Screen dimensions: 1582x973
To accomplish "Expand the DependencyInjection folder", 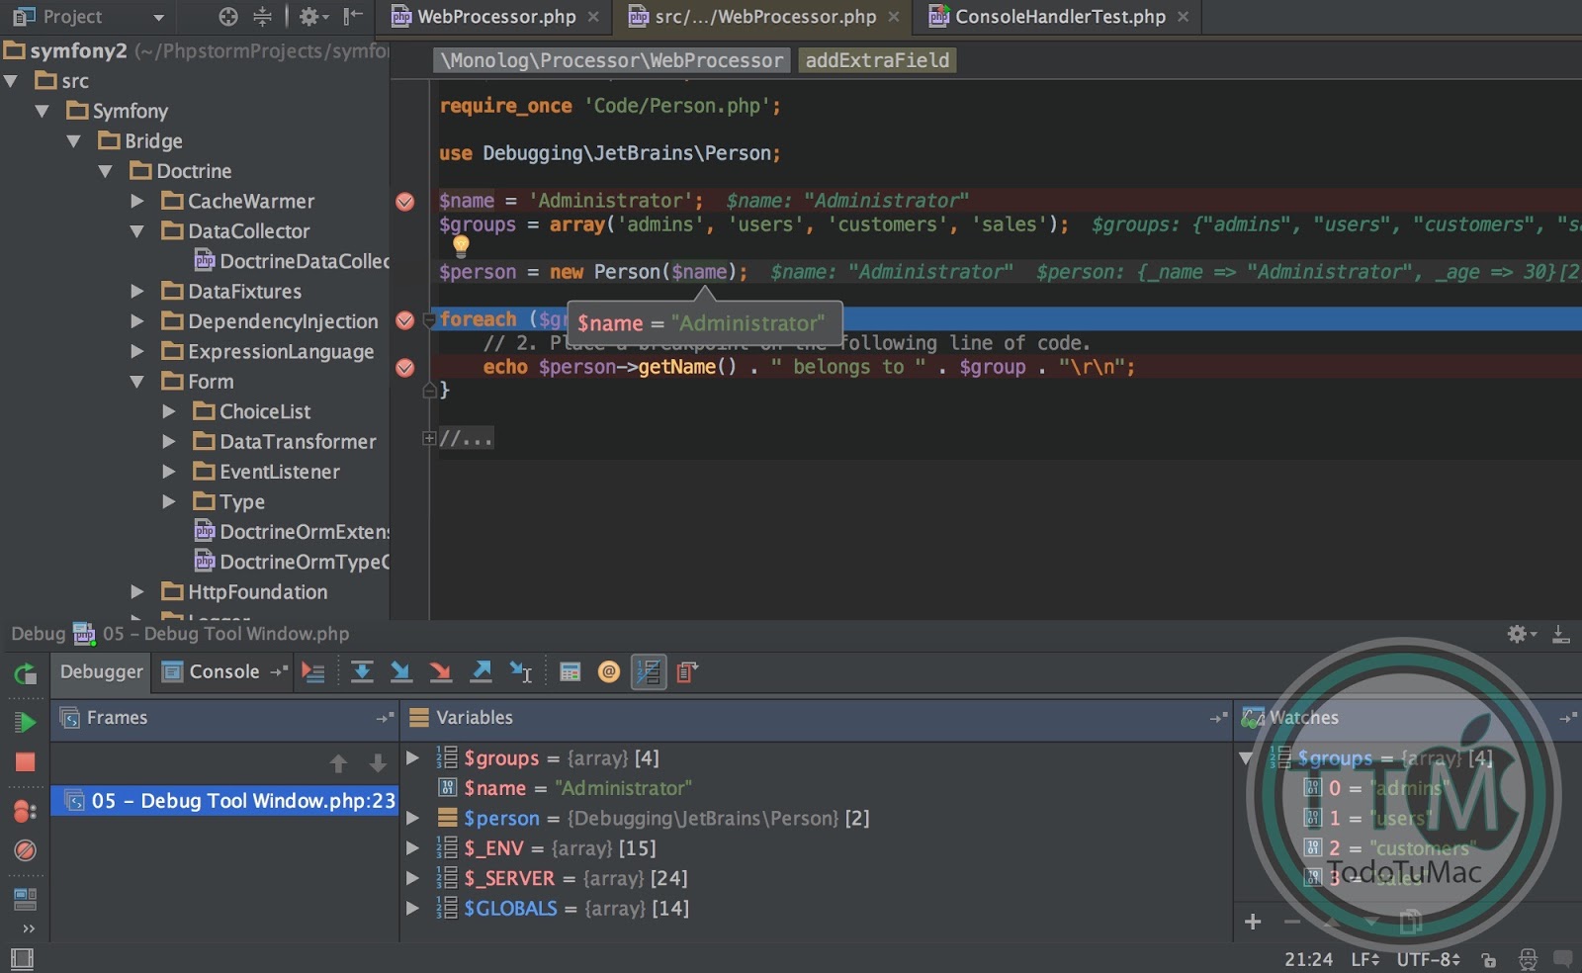I will [137, 321].
